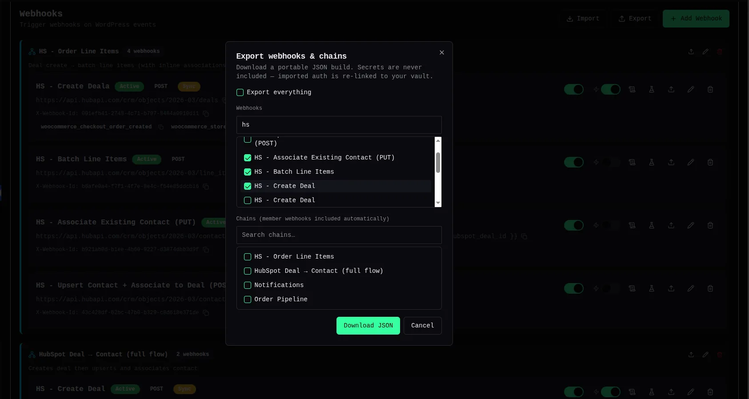Toggle HS - Create Deala enabled switch
The width and height of the screenshot is (749, 399).
(x=574, y=89)
